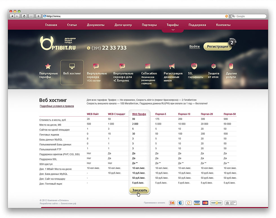Select the Портал-50 tariff header
Image resolution: width=276 pixels, height=218 pixels.
click(230, 114)
